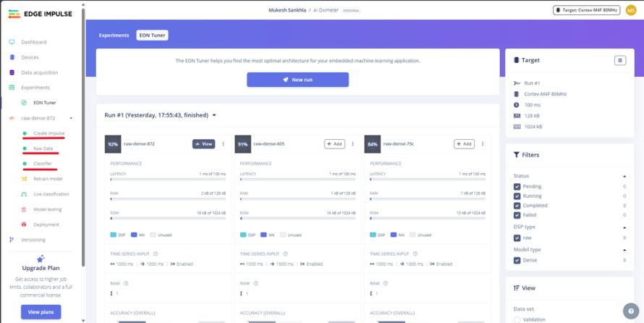Screen dimensions: 644x323
Task: Open Data acquisition in sidebar
Action: pyautogui.click(x=39, y=72)
